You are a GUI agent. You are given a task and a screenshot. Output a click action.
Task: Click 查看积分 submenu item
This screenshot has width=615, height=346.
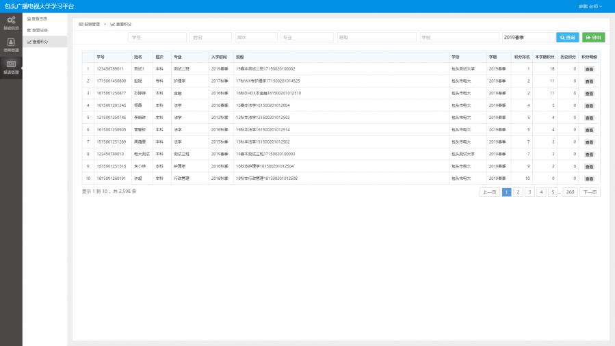38,42
